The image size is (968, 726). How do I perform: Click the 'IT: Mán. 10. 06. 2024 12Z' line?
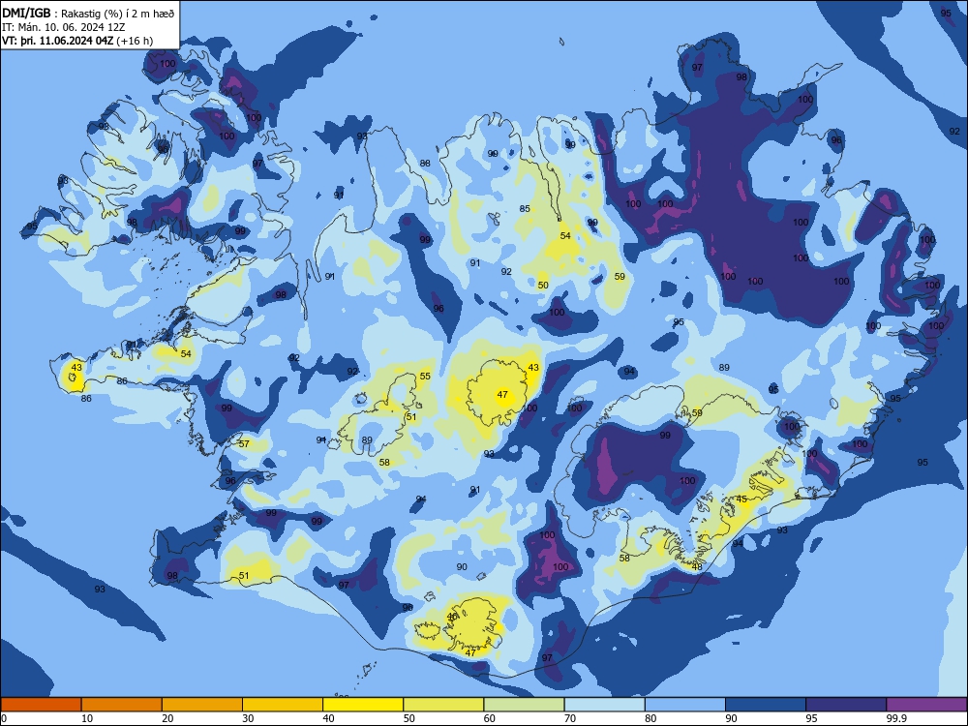[x=64, y=27]
